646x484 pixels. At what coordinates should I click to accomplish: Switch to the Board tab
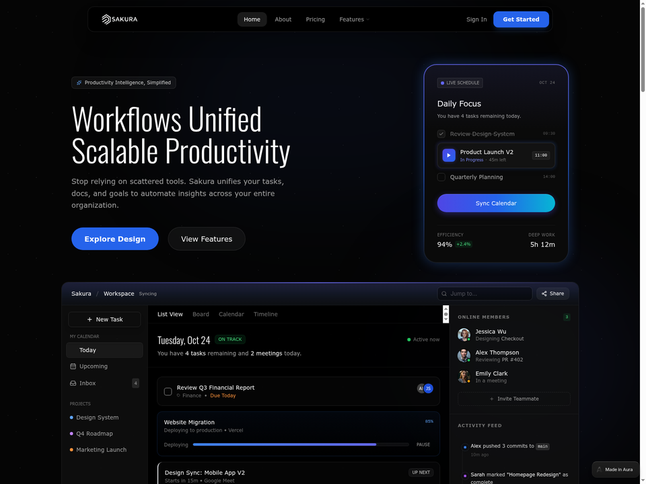201,314
